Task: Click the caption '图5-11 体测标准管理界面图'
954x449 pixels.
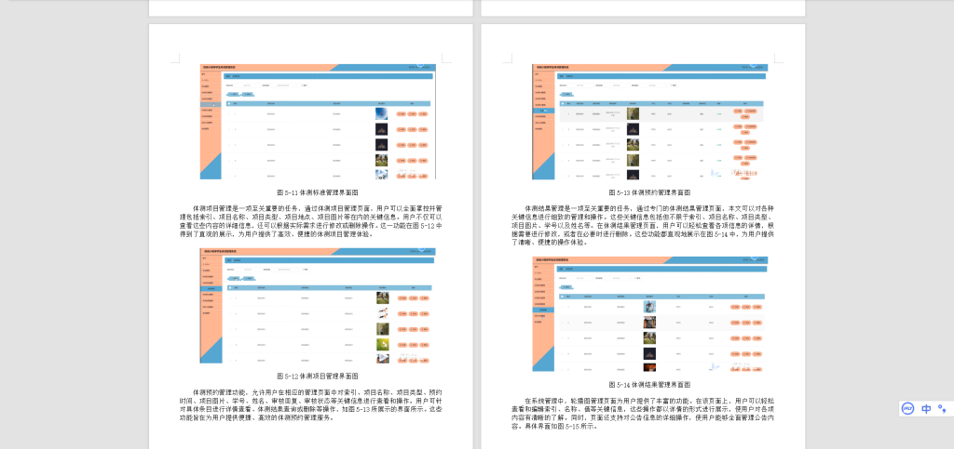Action: point(318,192)
